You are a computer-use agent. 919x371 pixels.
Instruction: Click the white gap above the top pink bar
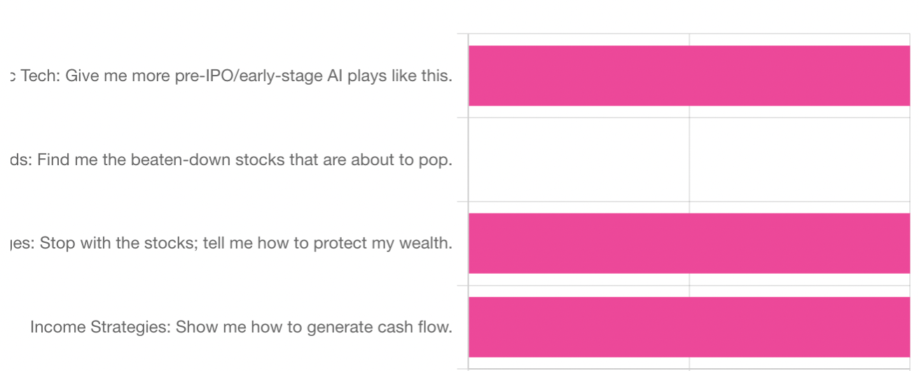(689, 39)
